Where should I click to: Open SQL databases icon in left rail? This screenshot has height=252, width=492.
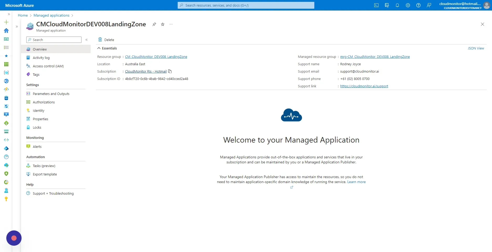6,98
